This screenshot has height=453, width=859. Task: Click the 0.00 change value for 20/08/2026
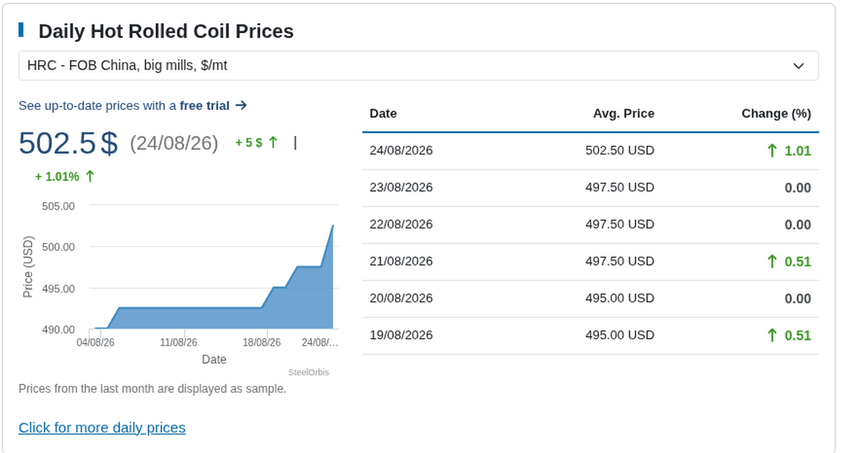(797, 299)
